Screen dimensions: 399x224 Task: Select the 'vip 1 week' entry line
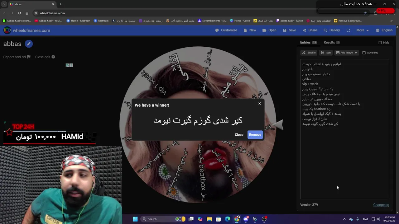click(310, 84)
